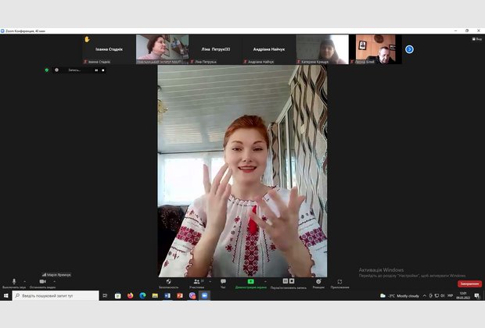Expand audio options arrow next to microphone
Screen dimensions: 485x328
[x=25, y=280]
